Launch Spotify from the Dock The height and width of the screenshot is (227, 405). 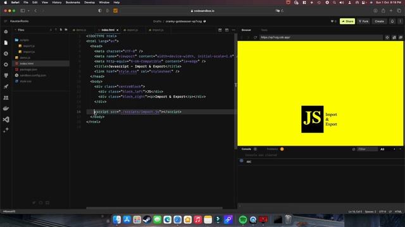242,219
